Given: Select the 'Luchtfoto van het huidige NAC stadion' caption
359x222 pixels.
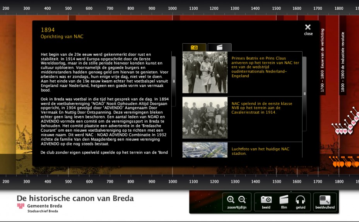Looking at the screenshot, I should 260,151.
